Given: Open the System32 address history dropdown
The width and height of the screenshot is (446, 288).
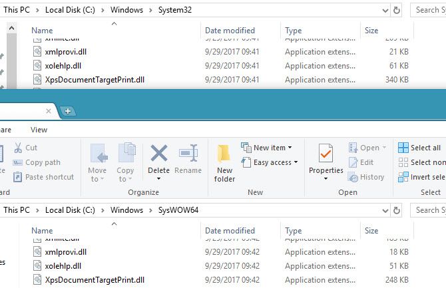Looking at the screenshot, I should pos(385,10).
